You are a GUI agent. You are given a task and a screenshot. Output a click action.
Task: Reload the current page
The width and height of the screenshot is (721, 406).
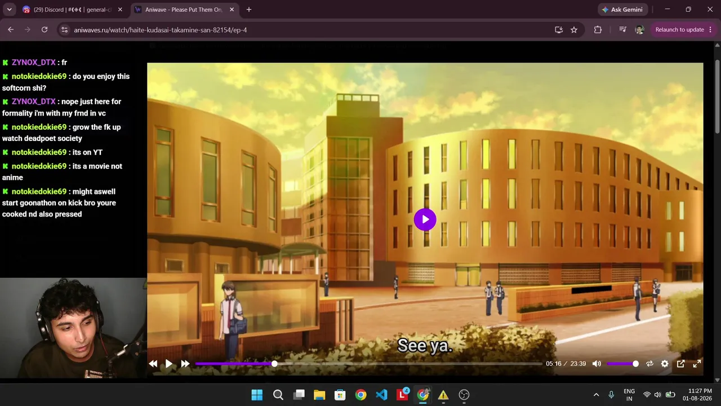[x=44, y=29]
